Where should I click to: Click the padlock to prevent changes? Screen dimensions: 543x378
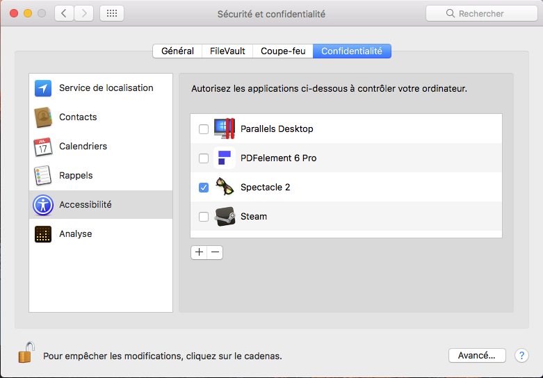click(x=26, y=353)
